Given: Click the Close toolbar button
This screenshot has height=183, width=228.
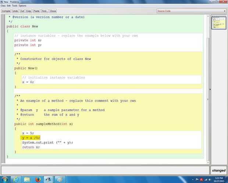Looking at the screenshot, I should coord(53,11).
